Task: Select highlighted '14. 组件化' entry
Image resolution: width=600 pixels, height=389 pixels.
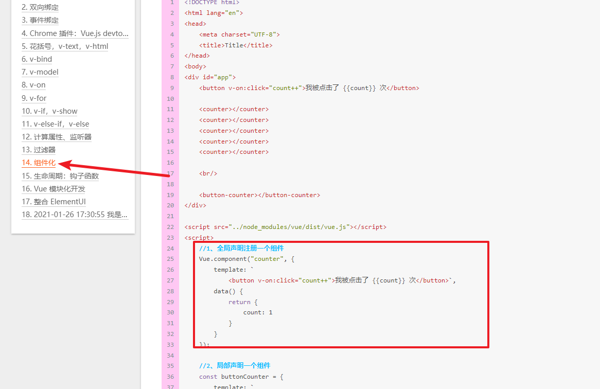Action: pyautogui.click(x=39, y=163)
